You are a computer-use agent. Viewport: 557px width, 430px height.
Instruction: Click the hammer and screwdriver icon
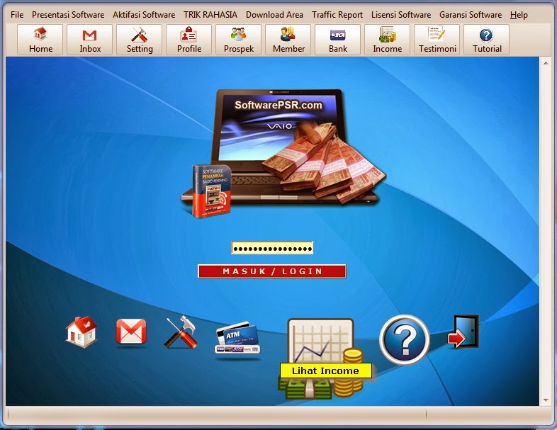click(x=181, y=332)
